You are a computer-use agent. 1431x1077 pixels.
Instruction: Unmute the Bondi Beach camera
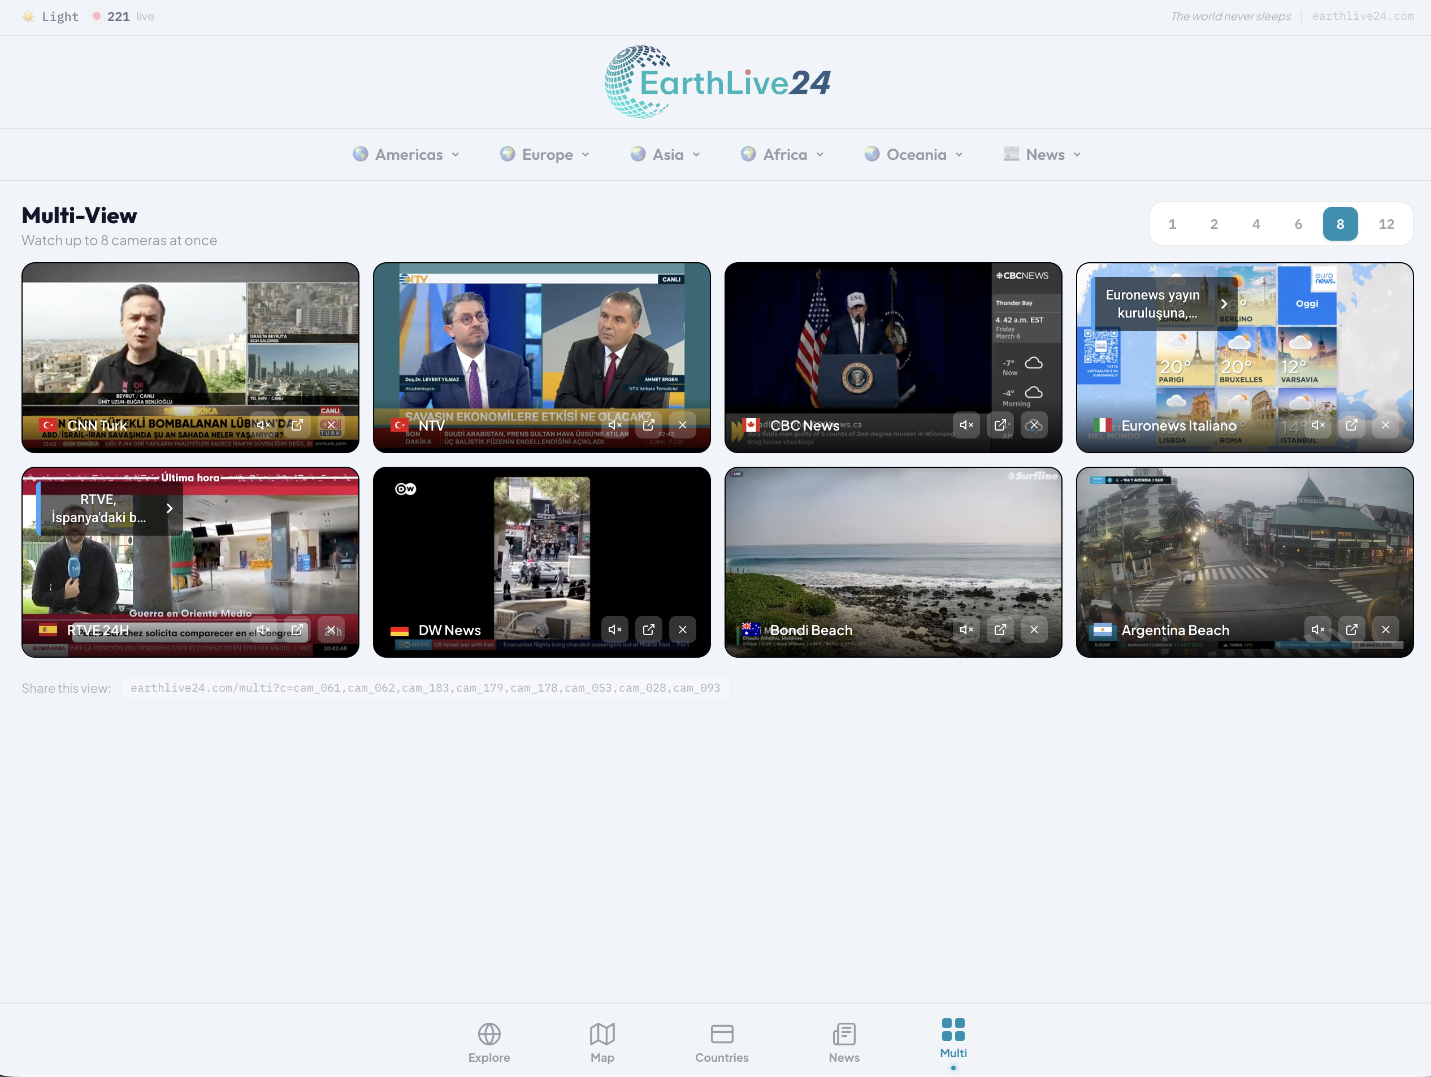[x=966, y=629]
